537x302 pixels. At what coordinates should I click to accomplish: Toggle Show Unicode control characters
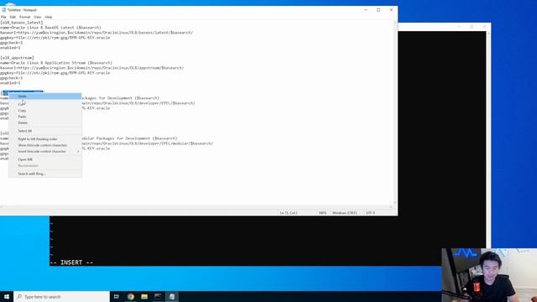pyautogui.click(x=44, y=145)
